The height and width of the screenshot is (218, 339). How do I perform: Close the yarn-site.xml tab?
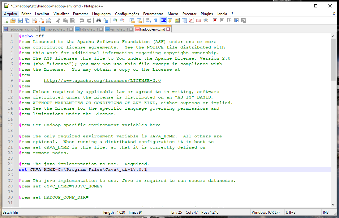[x=131, y=29]
